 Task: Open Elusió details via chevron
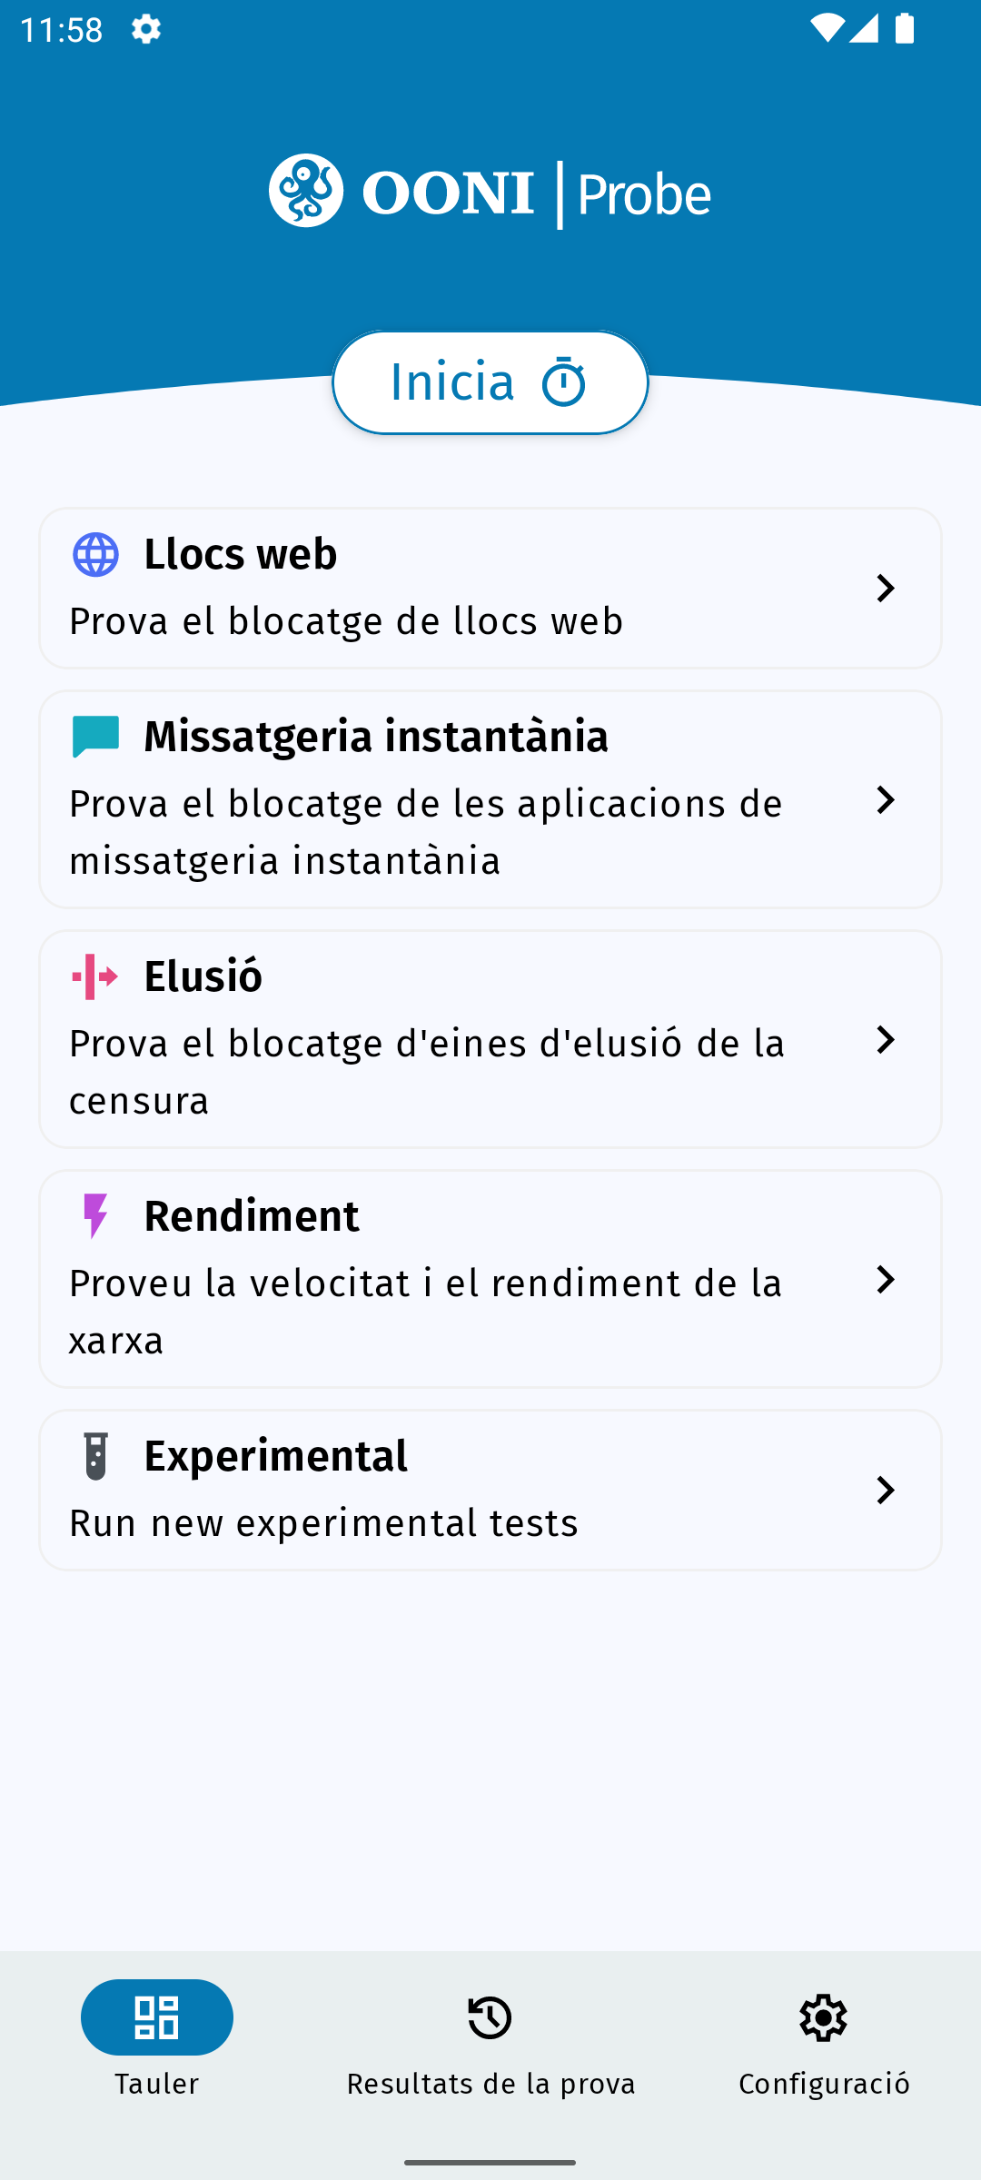click(885, 1040)
